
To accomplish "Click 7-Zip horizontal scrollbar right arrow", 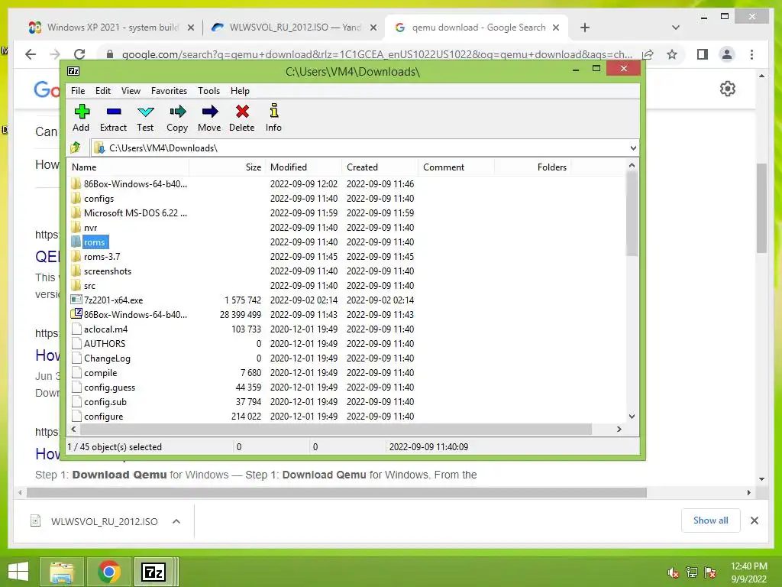I will coord(619,430).
